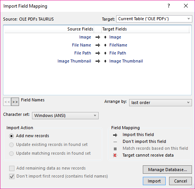
Task: Show next record with >> button
Action: tap(15, 102)
